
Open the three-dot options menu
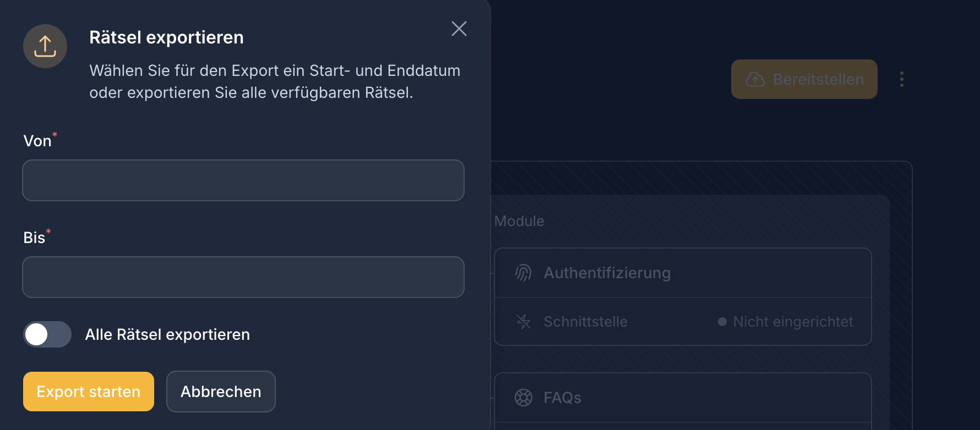click(902, 79)
